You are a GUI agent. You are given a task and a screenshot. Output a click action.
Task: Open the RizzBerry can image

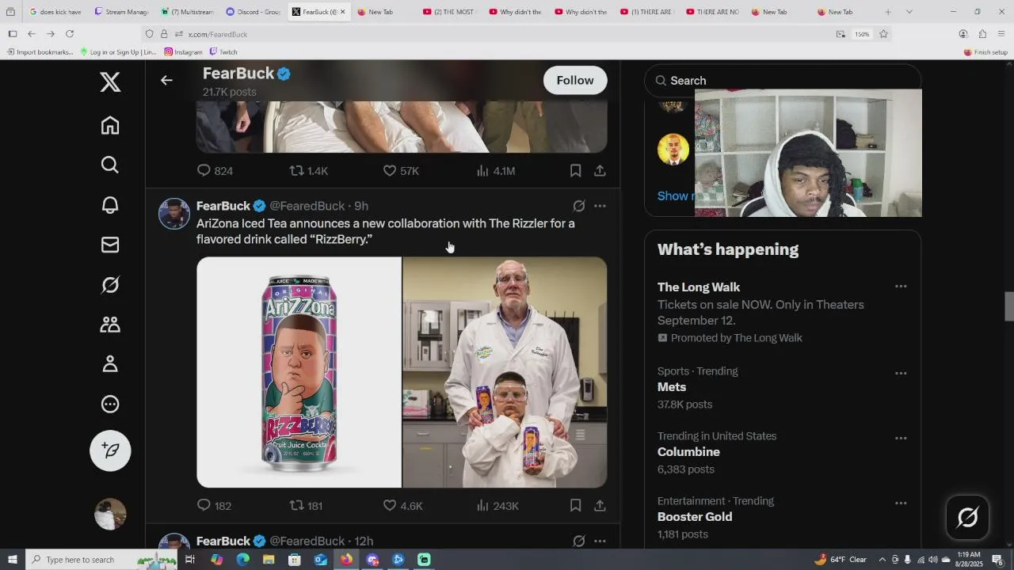299,372
